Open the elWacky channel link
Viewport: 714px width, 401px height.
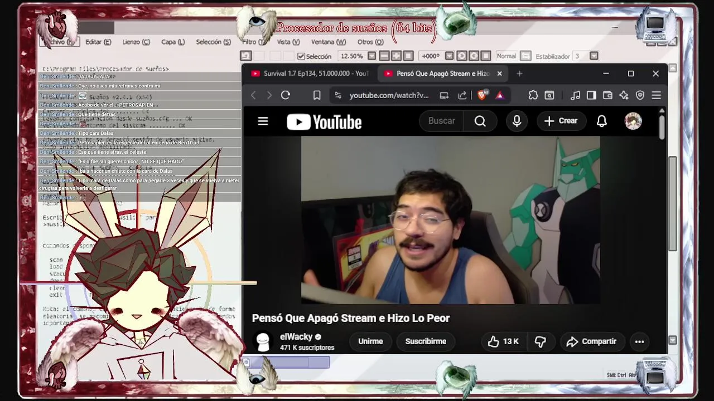(296, 336)
